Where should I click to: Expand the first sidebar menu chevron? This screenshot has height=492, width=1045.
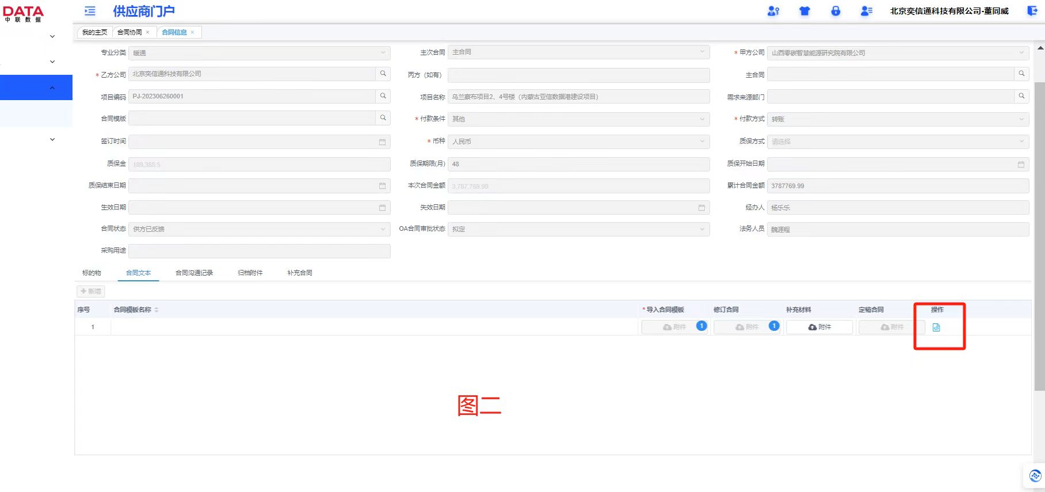[x=52, y=36]
